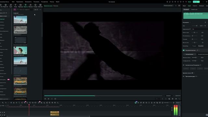Open the Инструменты menu
Image resolution: width=208 pixels, height=117 pixels.
tap(28, 2)
